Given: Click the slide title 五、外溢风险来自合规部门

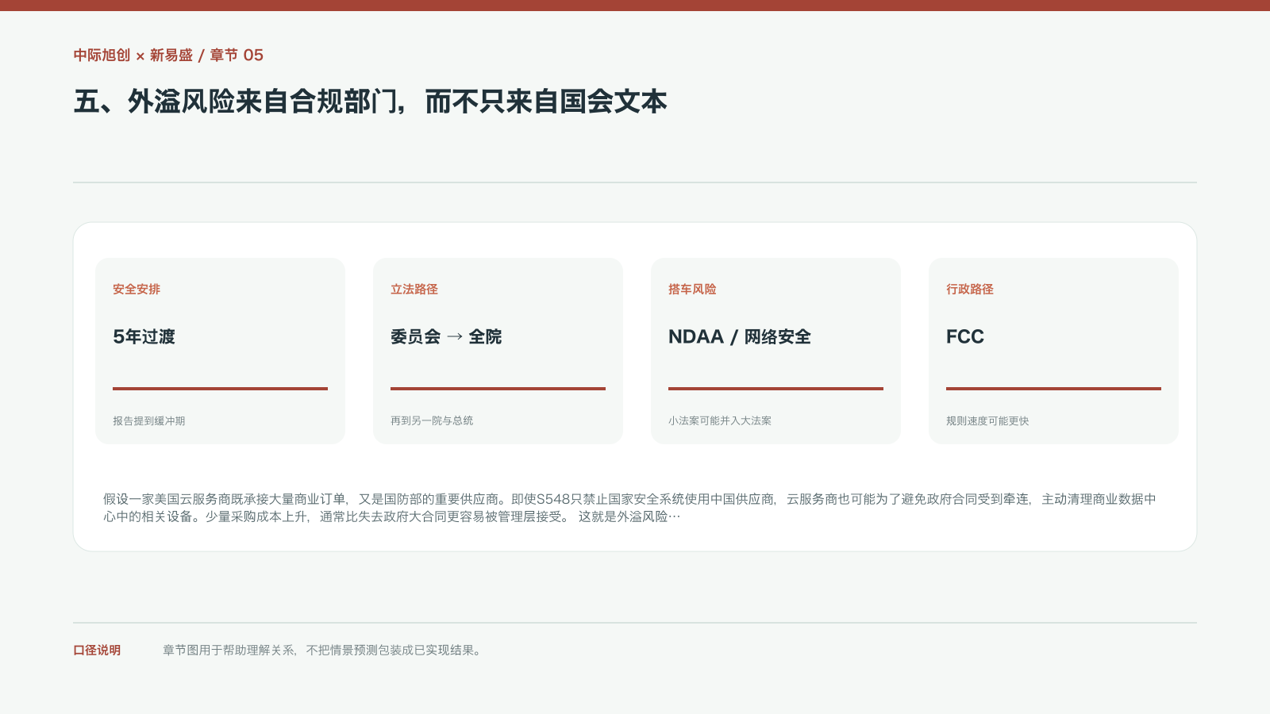Looking at the screenshot, I should 370,102.
